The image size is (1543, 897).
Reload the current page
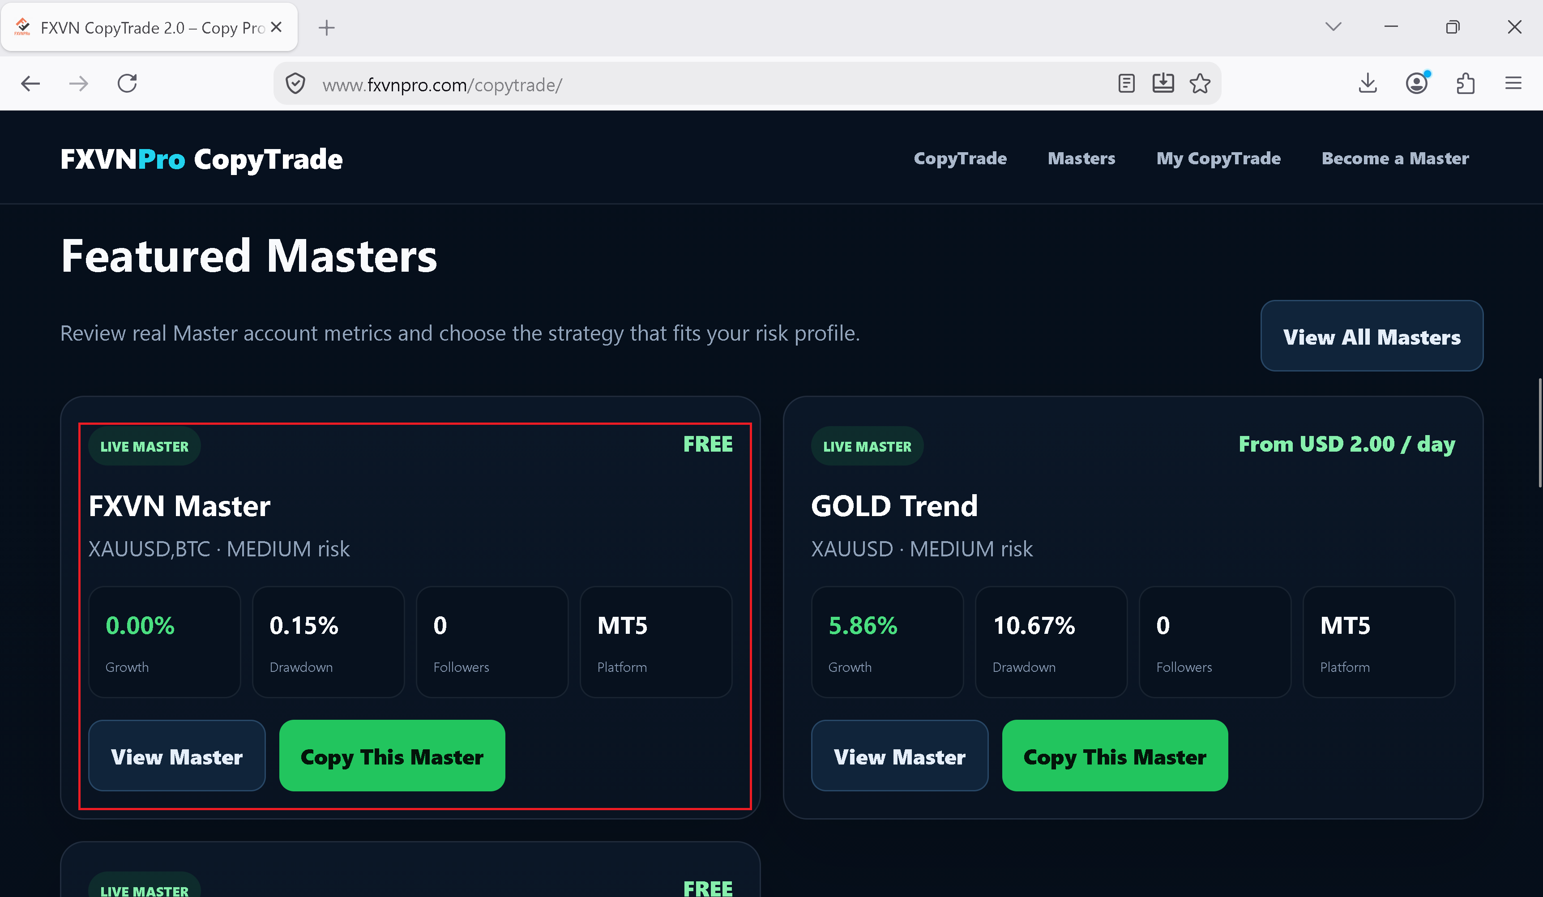128,83
